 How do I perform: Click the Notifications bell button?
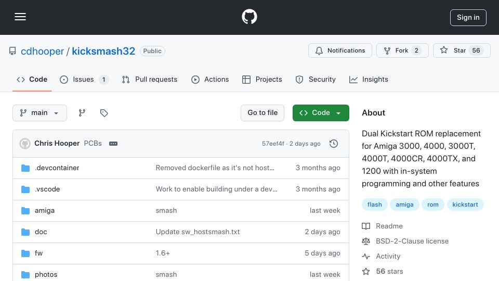[340, 50]
